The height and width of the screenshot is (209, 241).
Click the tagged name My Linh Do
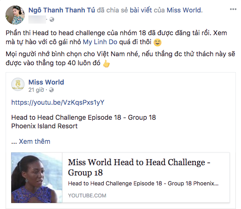pyautogui.click(x=100, y=42)
